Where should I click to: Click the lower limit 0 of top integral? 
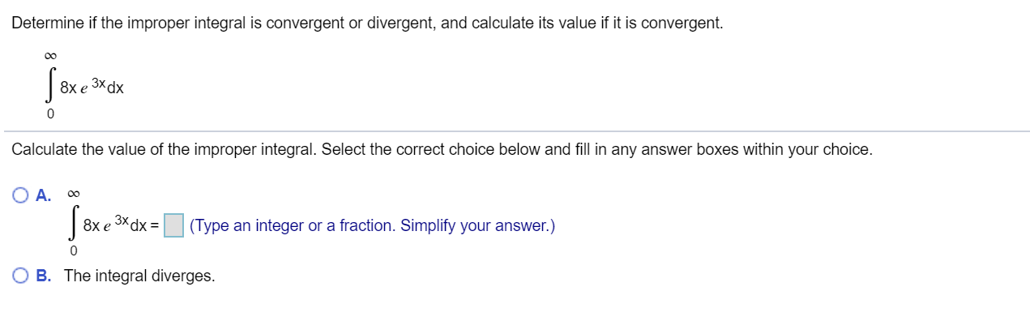point(50,115)
